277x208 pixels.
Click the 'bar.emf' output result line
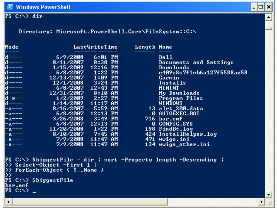pyautogui.click(x=17, y=185)
